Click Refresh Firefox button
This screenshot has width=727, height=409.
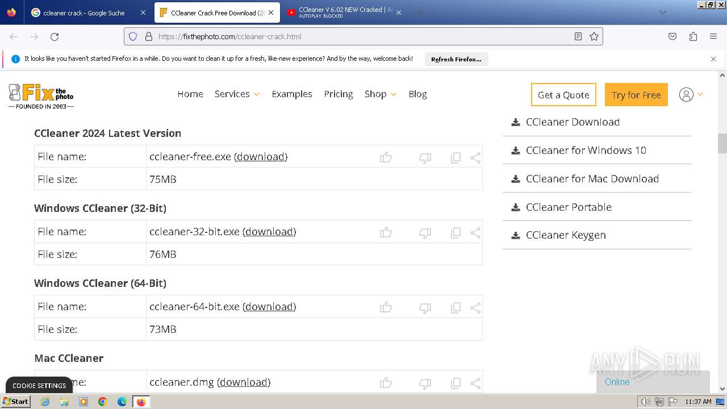click(x=456, y=59)
